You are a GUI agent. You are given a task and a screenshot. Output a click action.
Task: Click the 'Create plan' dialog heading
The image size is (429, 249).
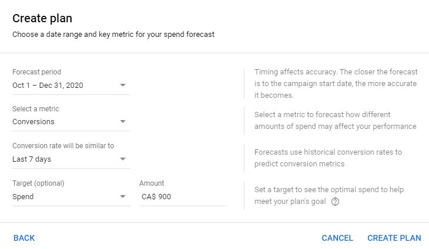[x=42, y=19]
